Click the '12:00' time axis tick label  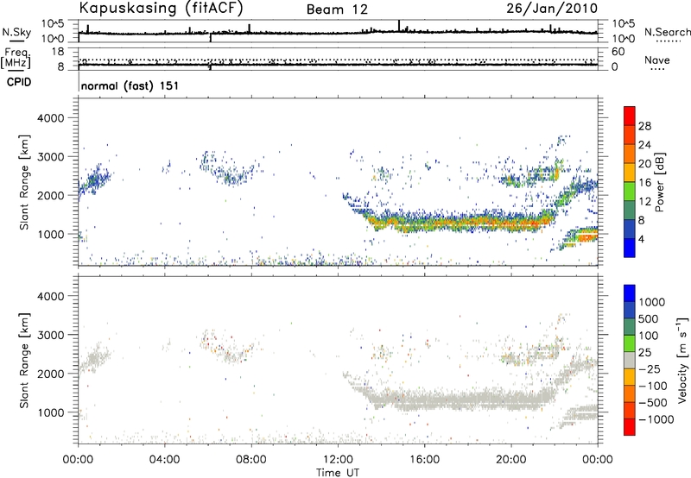click(x=338, y=460)
